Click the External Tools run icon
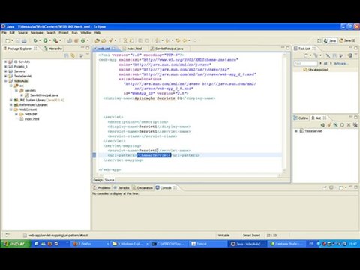360x270 pixels. click(x=55, y=40)
